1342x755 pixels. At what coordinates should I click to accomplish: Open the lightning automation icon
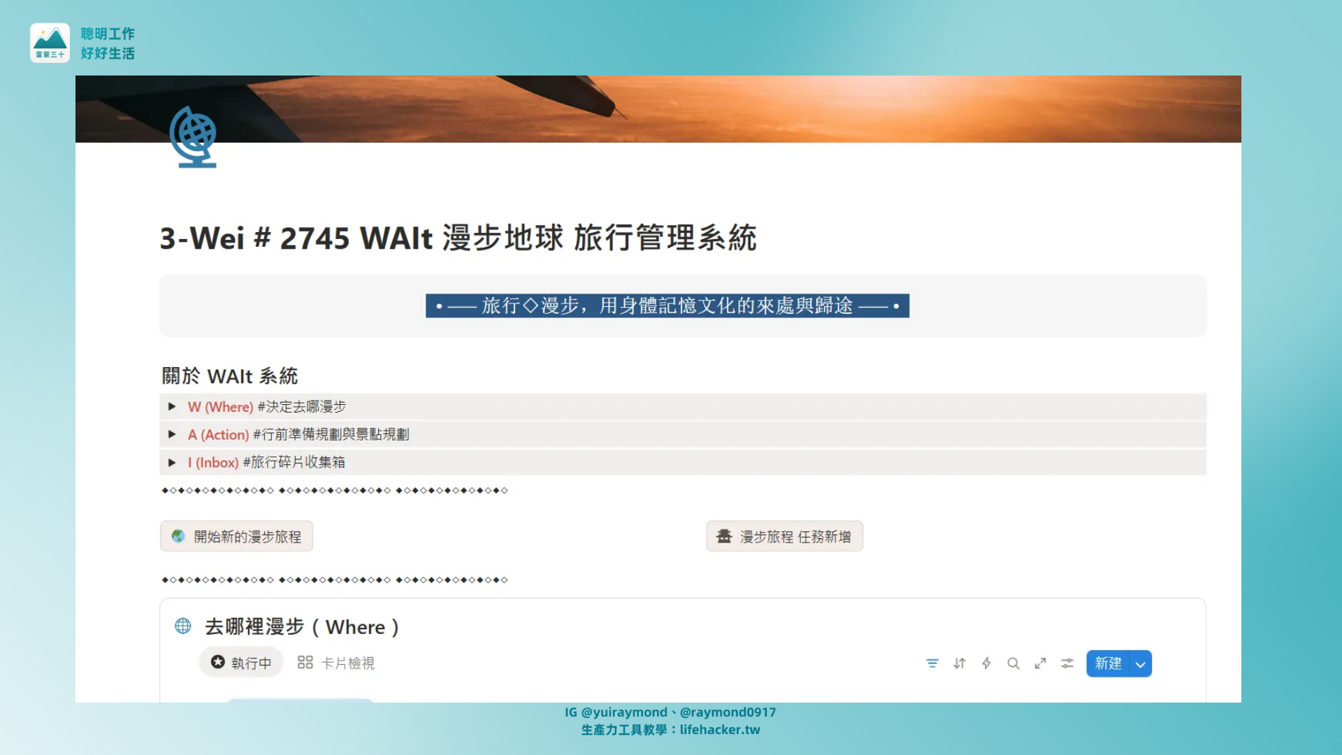(986, 663)
